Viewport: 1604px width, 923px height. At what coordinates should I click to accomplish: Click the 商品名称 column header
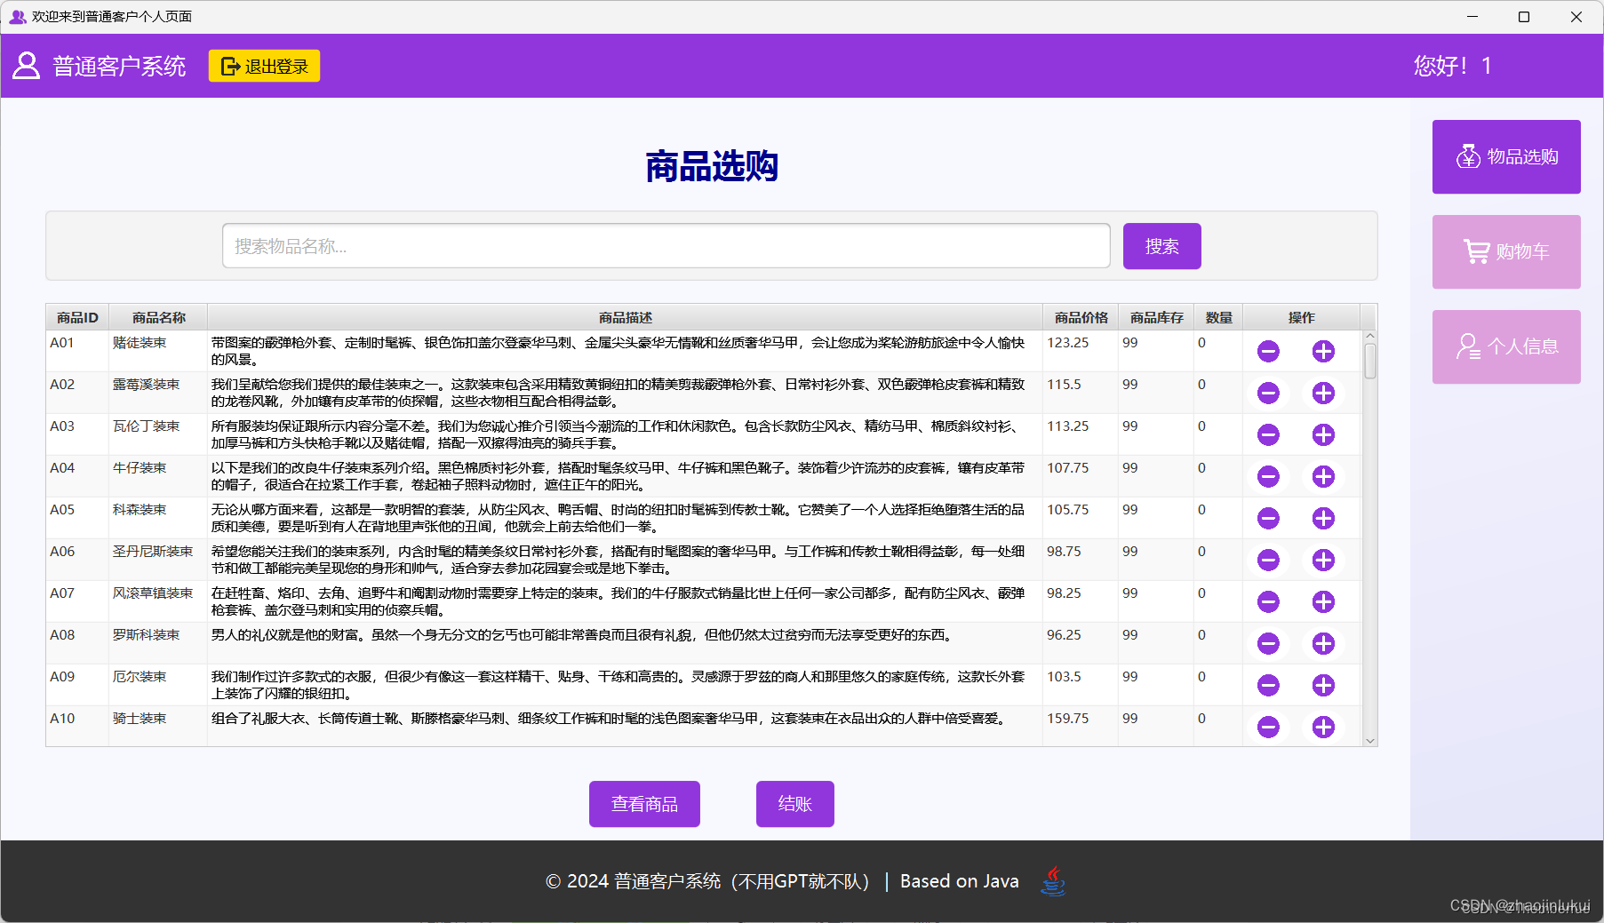[157, 316]
